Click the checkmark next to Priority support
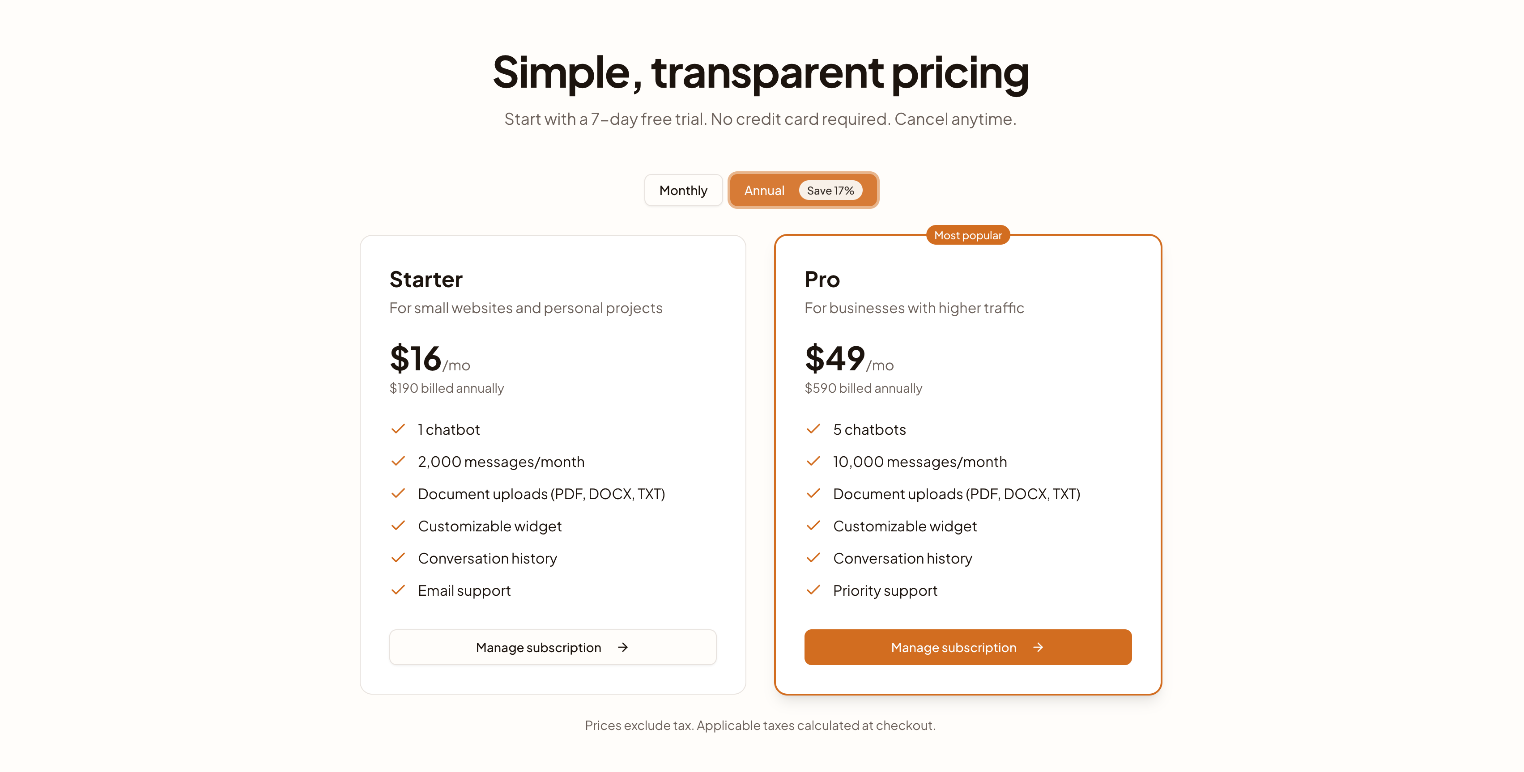This screenshot has height=772, width=1524. pos(813,590)
